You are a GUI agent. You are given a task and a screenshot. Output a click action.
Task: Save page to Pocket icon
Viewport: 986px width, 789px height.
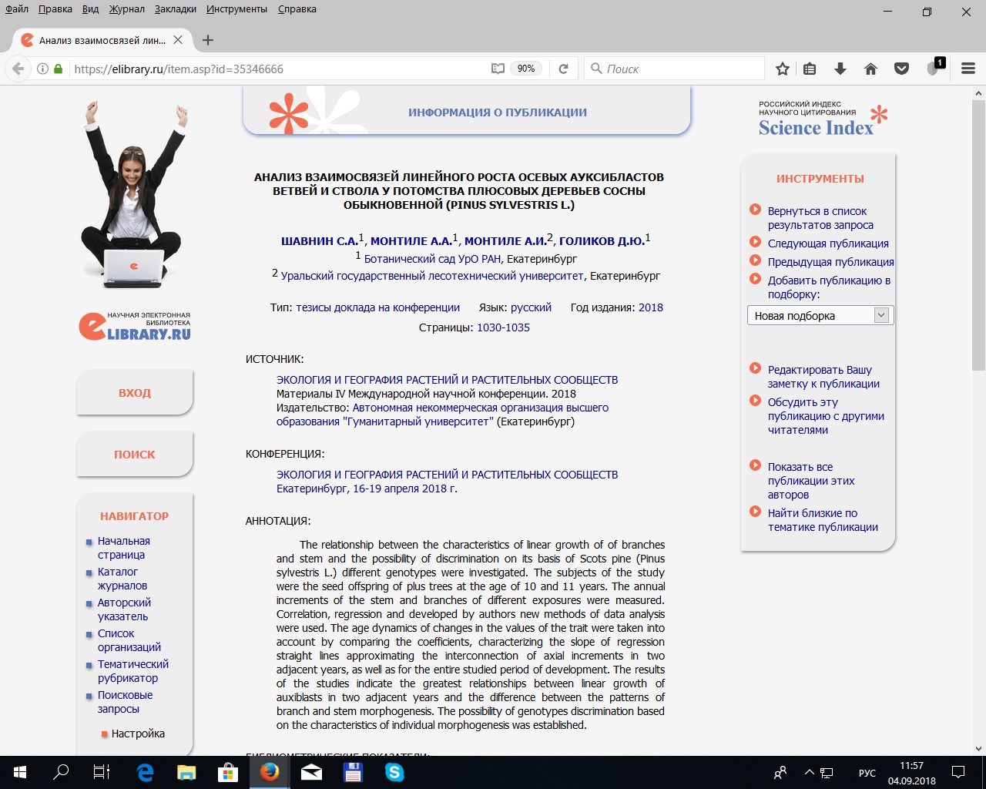pos(901,69)
